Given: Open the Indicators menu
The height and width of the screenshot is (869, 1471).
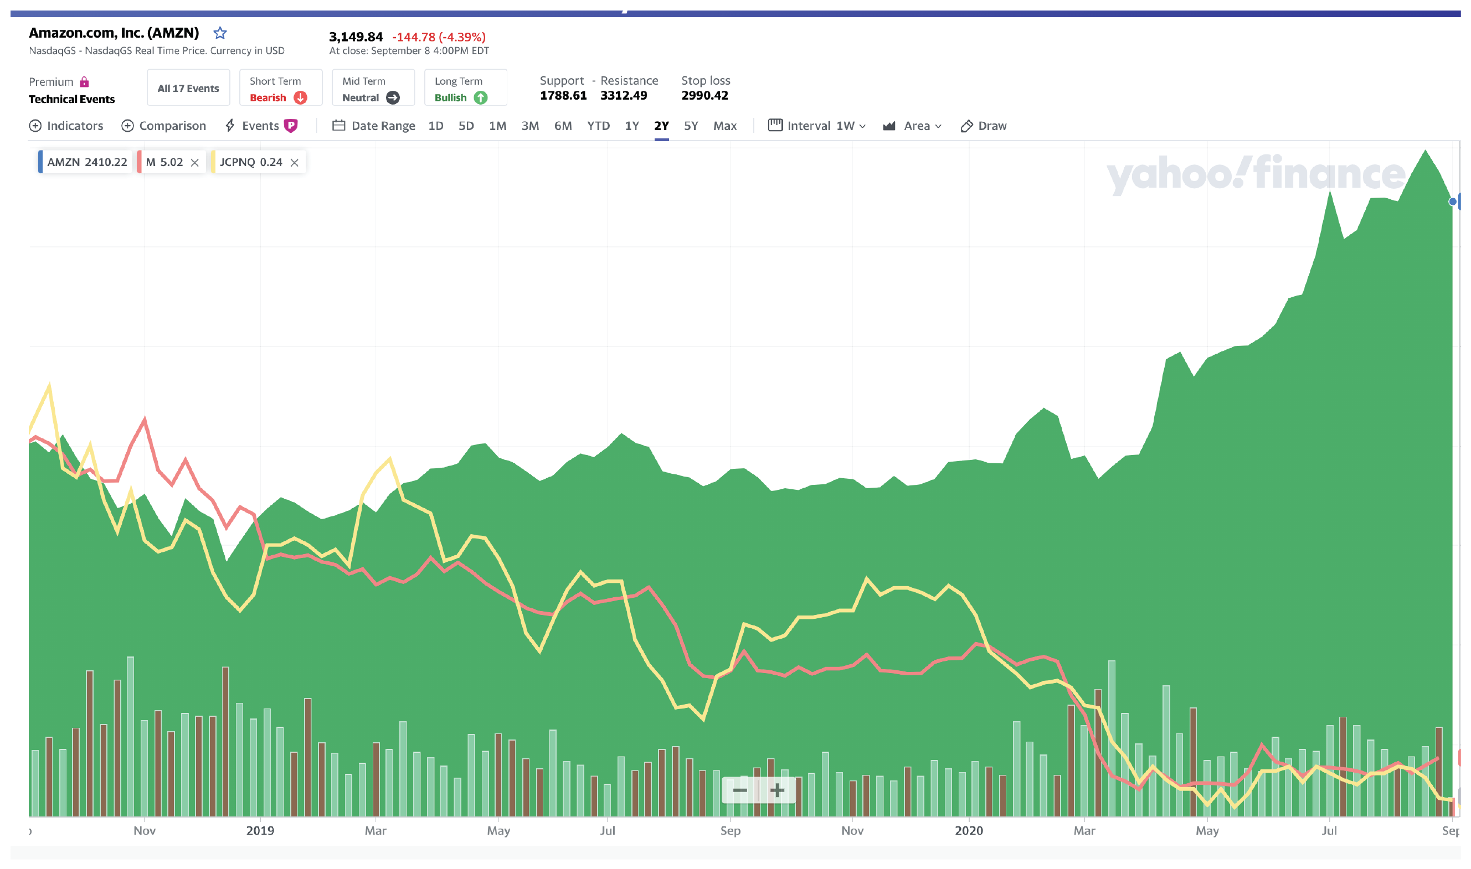Looking at the screenshot, I should [75, 126].
